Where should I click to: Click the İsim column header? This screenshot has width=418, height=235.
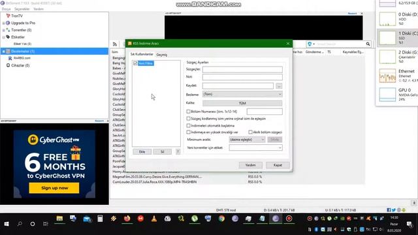pyautogui.click(x=115, y=52)
